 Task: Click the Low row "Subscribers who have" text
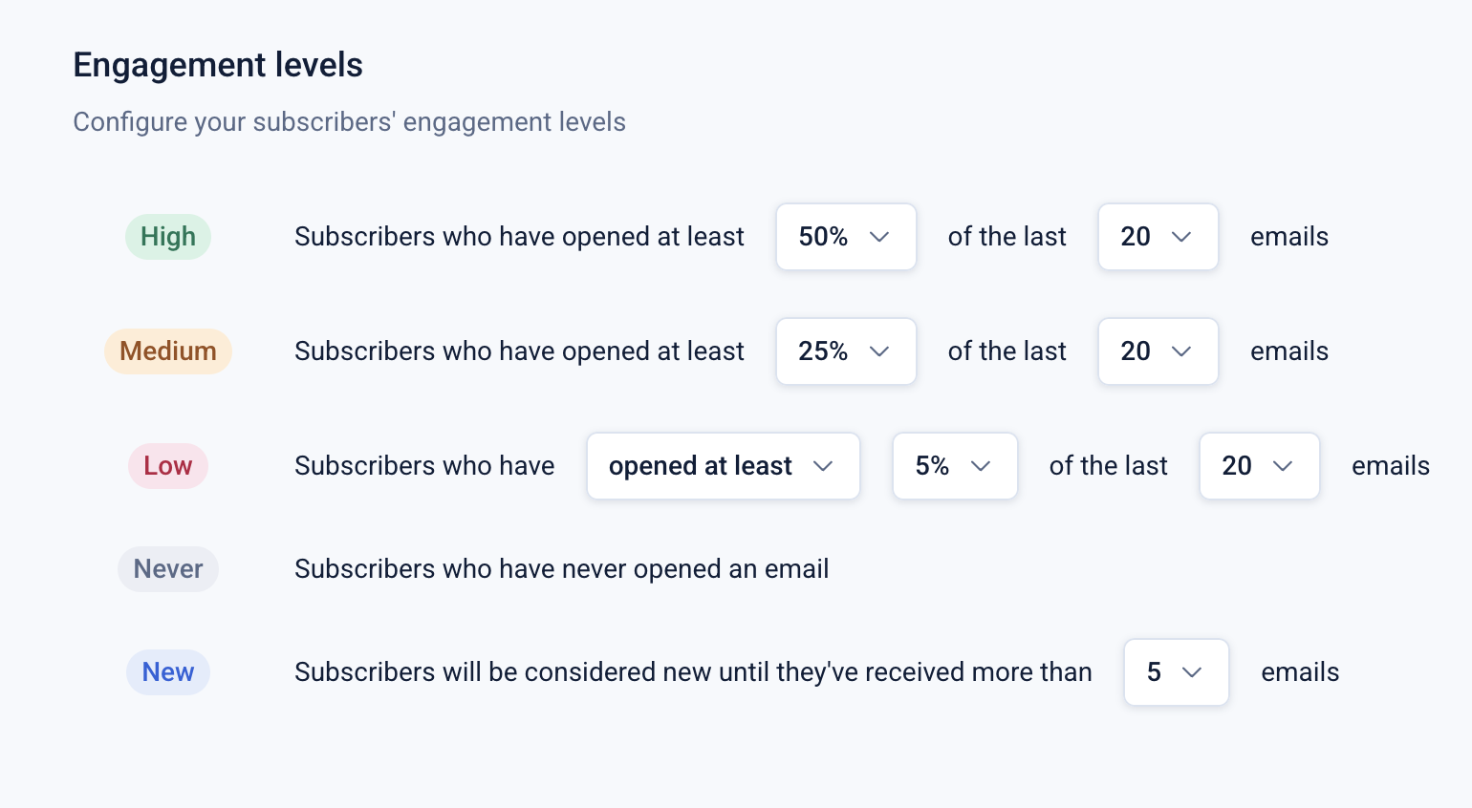[424, 466]
